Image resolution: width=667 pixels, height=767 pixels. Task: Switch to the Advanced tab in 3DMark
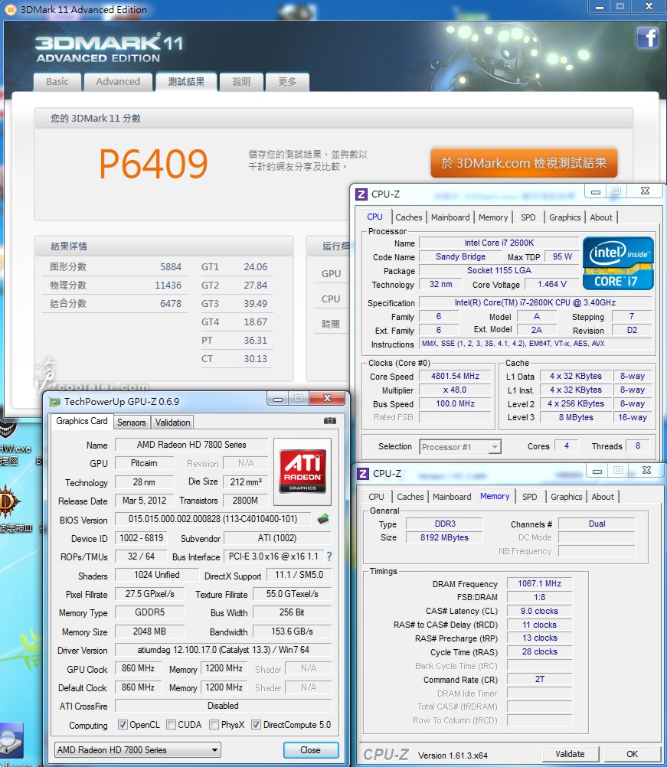pyautogui.click(x=118, y=82)
